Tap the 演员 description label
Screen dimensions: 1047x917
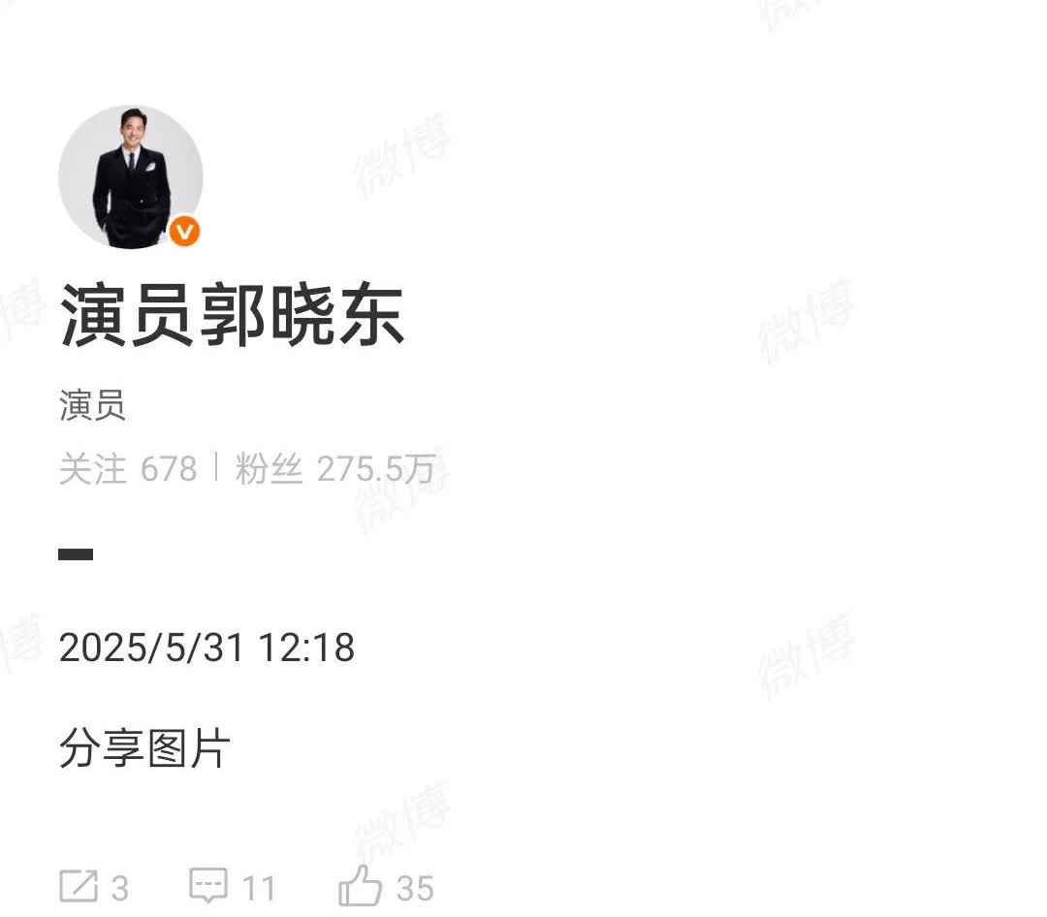point(92,405)
